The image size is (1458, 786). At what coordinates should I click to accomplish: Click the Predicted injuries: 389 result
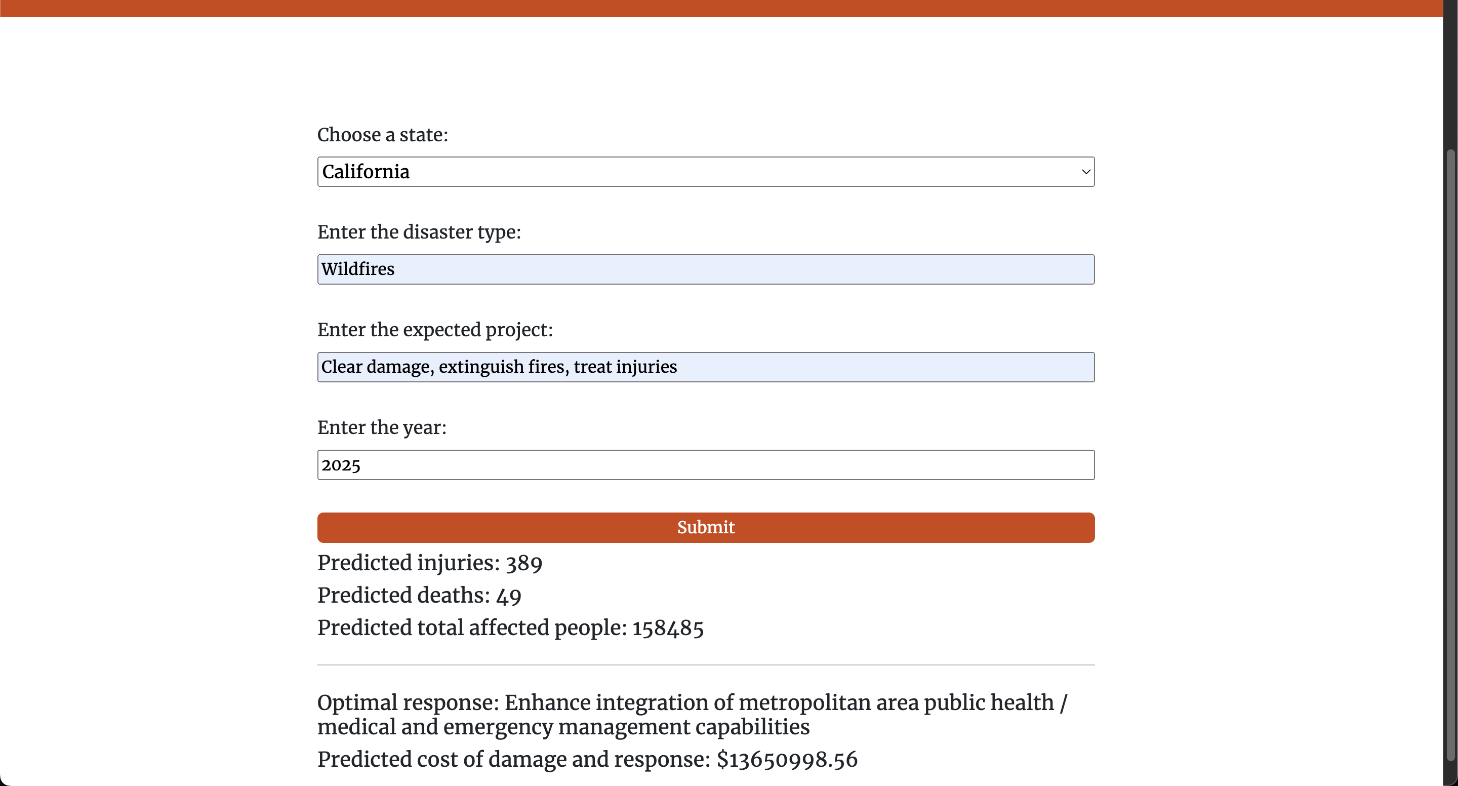(x=430, y=563)
